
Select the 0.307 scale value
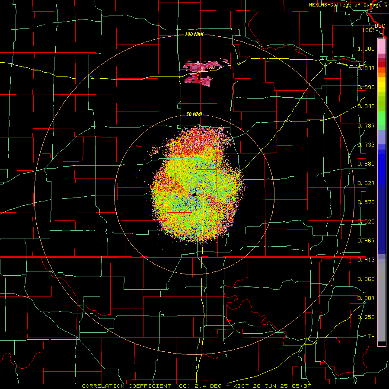(x=366, y=298)
